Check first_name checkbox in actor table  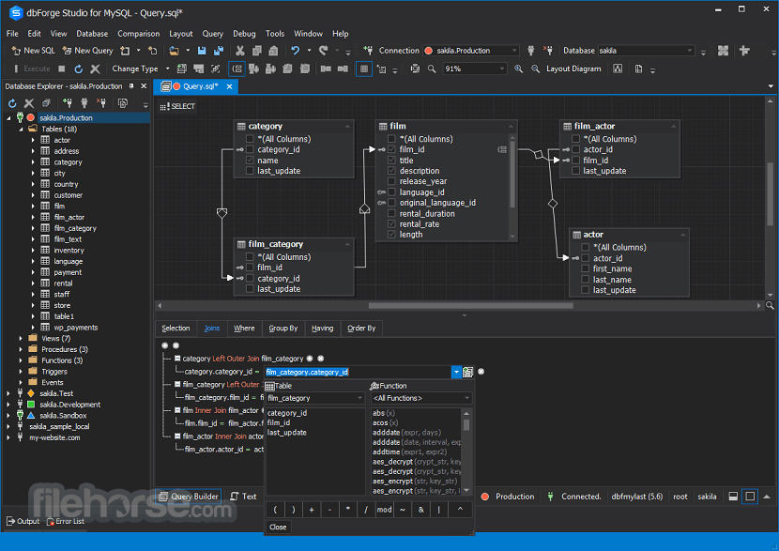[586, 268]
